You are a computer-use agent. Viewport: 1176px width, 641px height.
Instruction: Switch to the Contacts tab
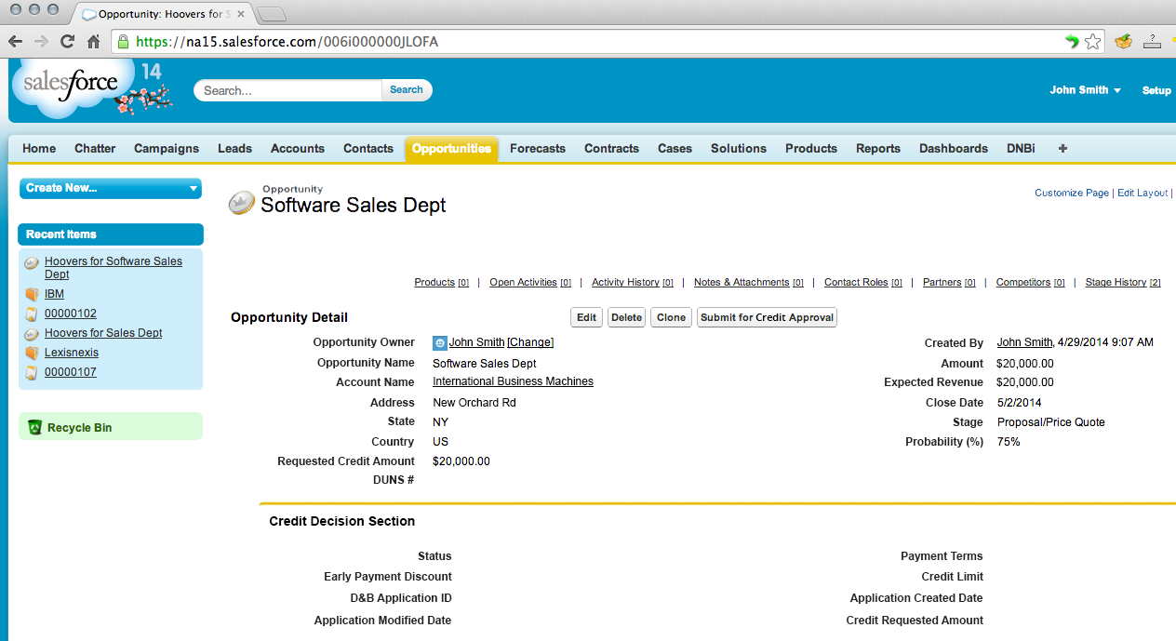[368, 149]
